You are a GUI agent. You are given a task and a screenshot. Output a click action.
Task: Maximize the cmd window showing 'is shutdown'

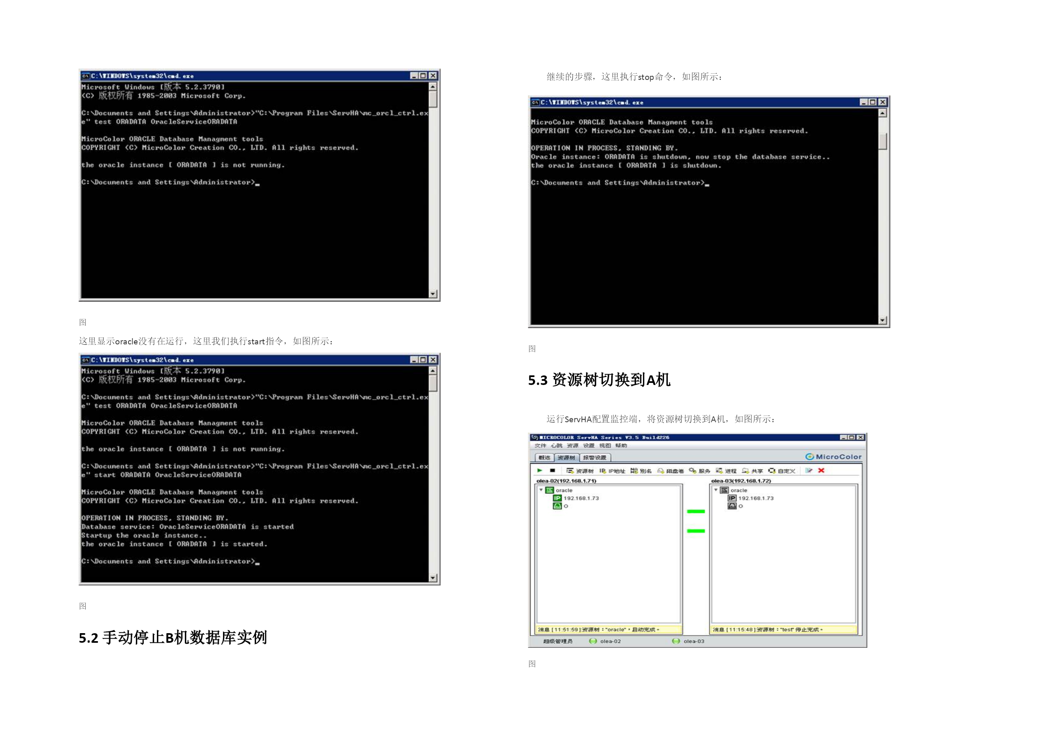point(873,102)
